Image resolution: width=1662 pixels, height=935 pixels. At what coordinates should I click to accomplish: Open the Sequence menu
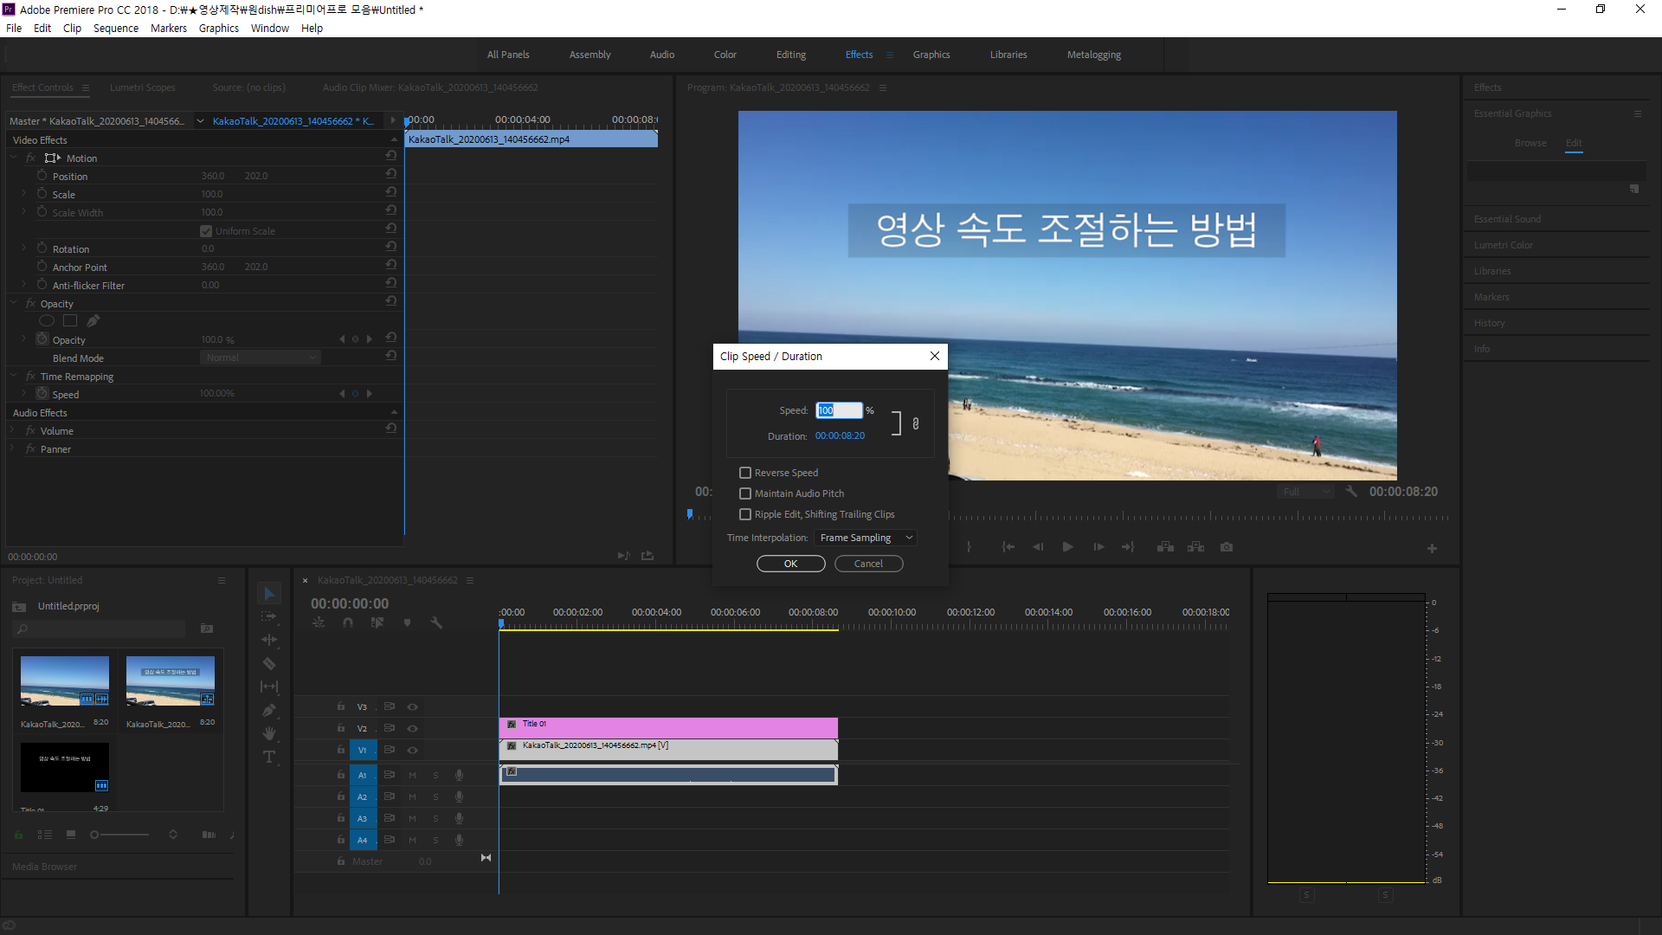click(x=115, y=29)
